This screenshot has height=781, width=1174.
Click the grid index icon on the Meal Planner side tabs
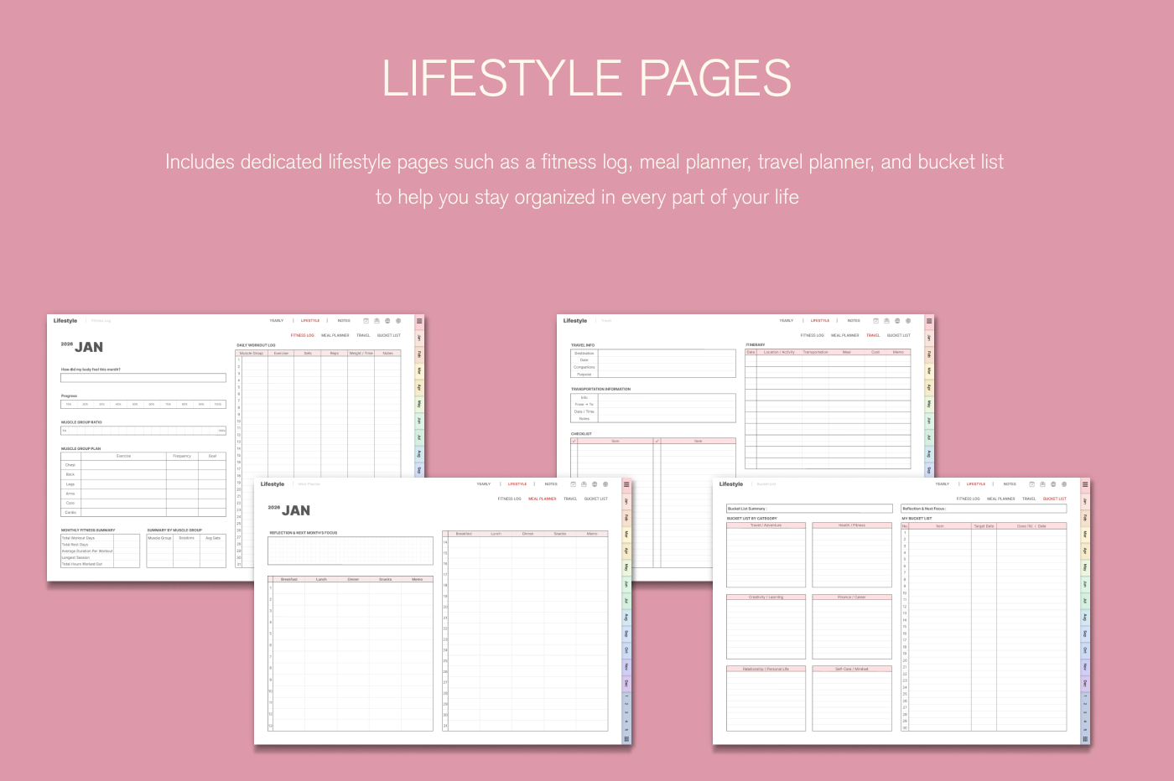[626, 739]
